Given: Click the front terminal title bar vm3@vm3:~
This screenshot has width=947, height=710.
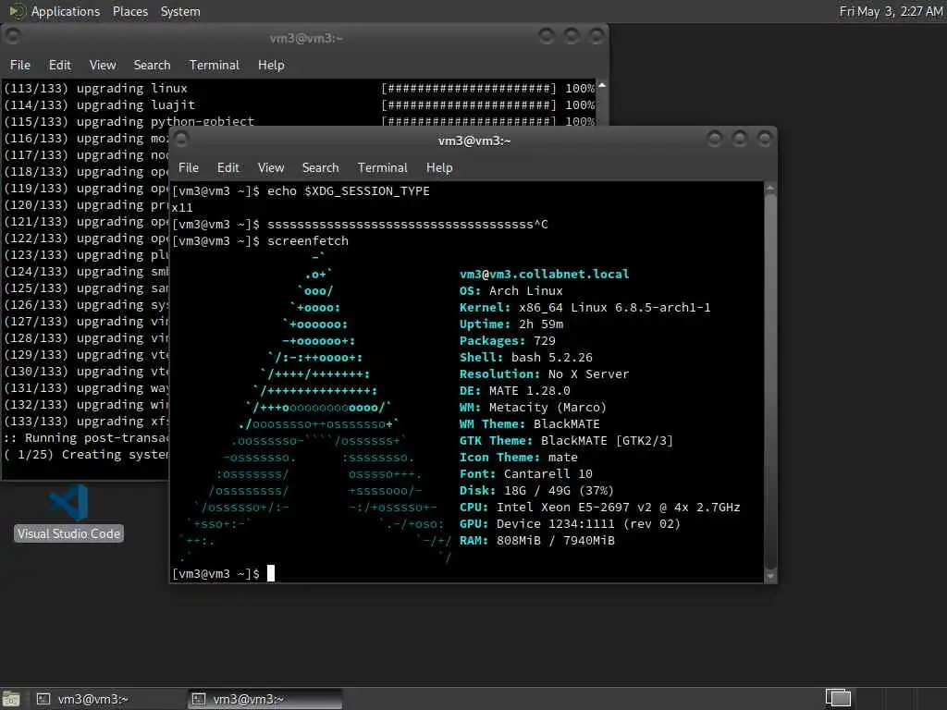Looking at the screenshot, I should [474, 141].
